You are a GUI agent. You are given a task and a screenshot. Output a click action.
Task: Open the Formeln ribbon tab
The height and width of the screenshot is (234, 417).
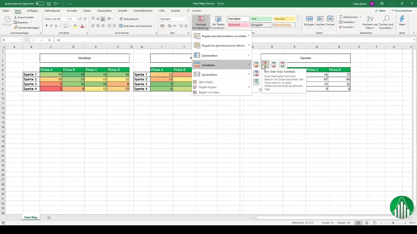click(72, 11)
